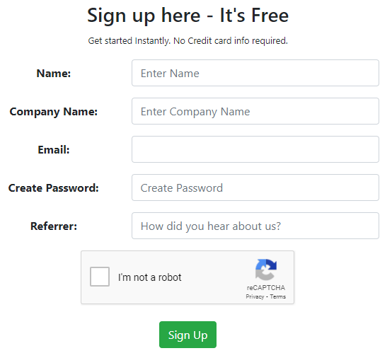Click into the empty Email field
Image resolution: width=392 pixels, height=358 pixels.
coord(255,149)
